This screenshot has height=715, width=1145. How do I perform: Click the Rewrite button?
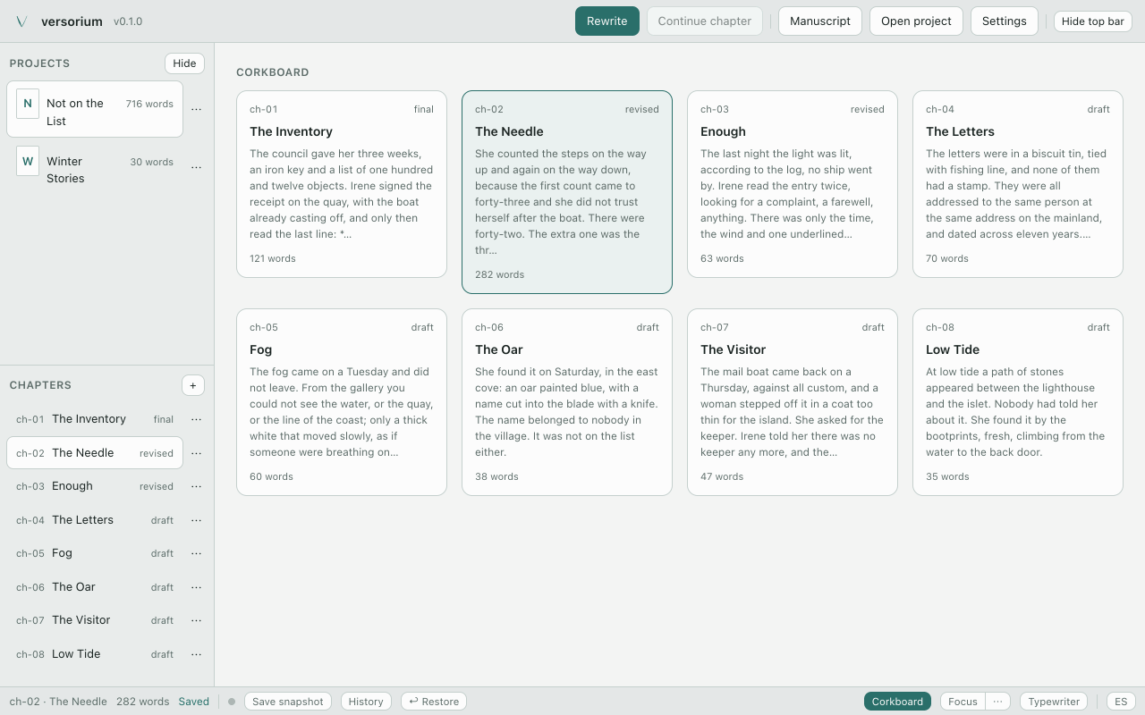pos(607,21)
